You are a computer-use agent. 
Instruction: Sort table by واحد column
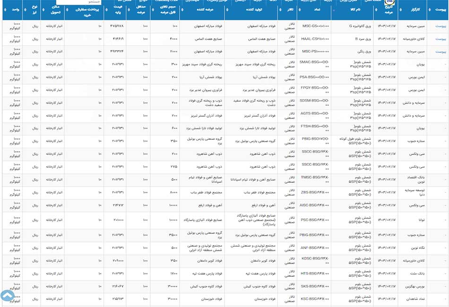point(13,10)
